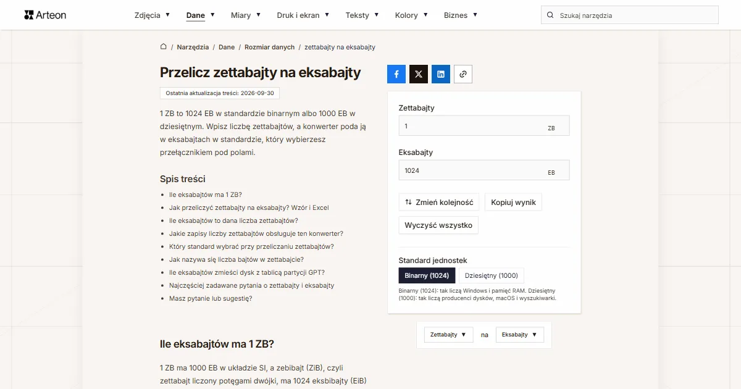The image size is (741, 389).
Task: Click the Arteon logo
Action: tap(45, 15)
